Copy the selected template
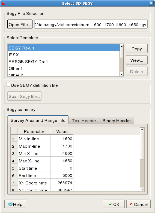Image resolution: width=155 pixels, height=213 pixels. (x=137, y=48)
